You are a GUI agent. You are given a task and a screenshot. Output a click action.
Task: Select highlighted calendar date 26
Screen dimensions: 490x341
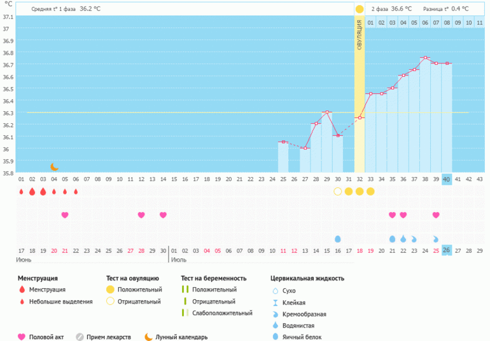pos(447,250)
